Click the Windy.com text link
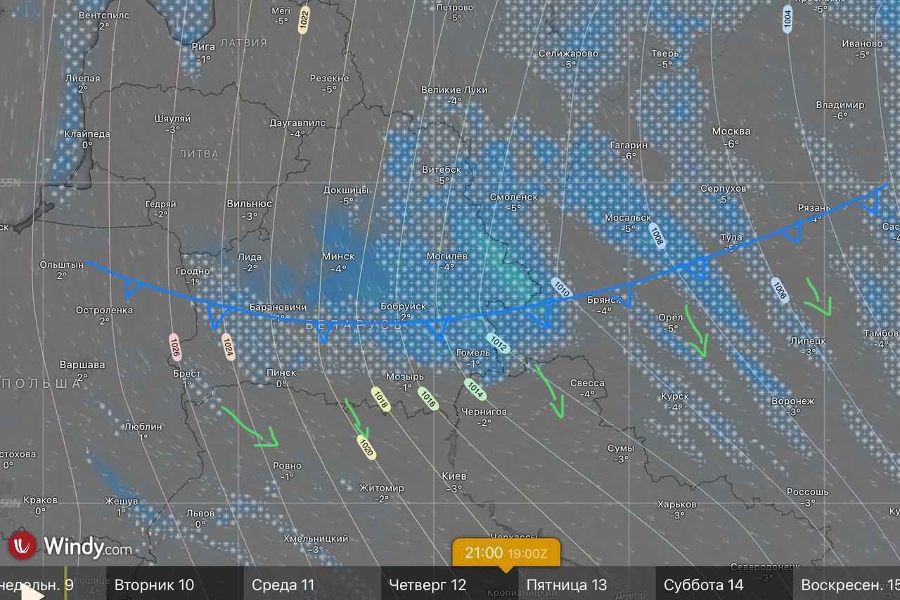Image resolution: width=900 pixels, height=600 pixels. click(87, 547)
